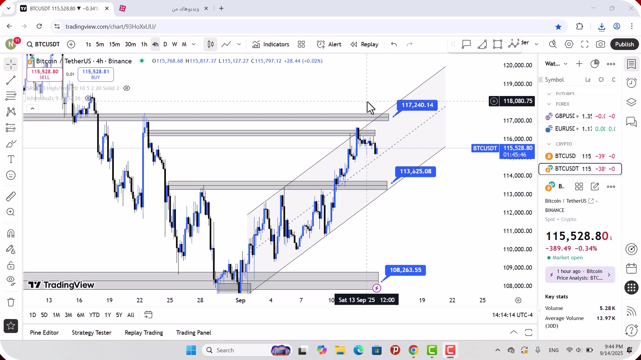Undo the last chart action
641x360 pixels.
tap(394, 44)
